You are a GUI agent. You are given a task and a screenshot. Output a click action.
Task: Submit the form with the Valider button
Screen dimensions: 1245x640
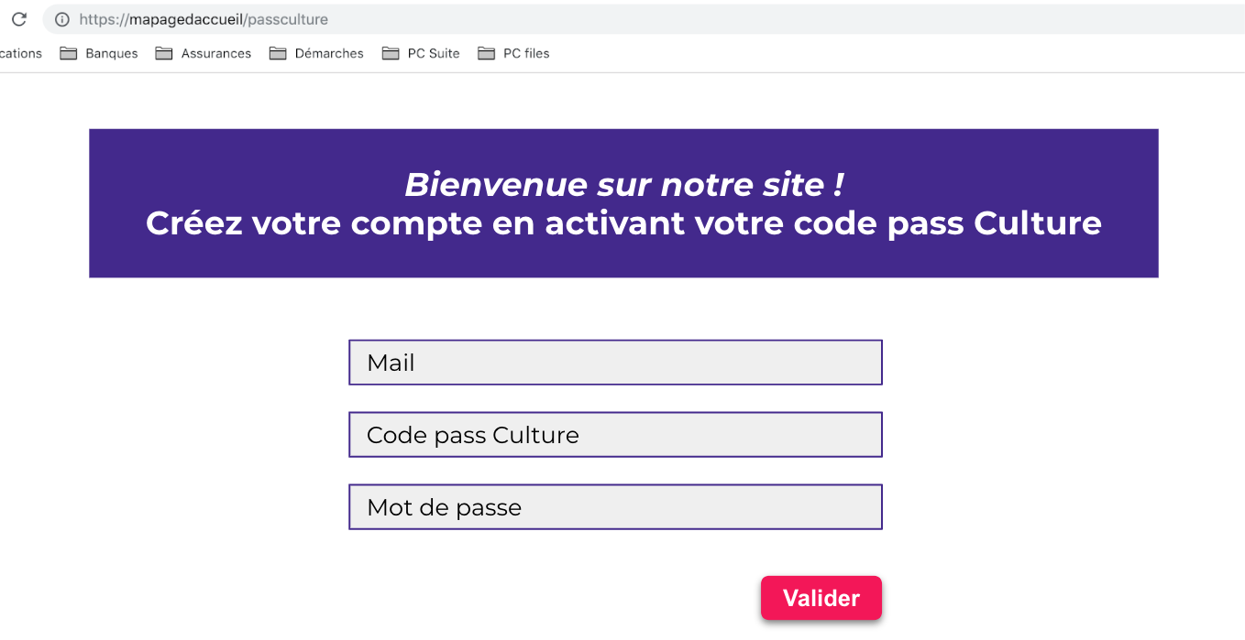click(821, 598)
